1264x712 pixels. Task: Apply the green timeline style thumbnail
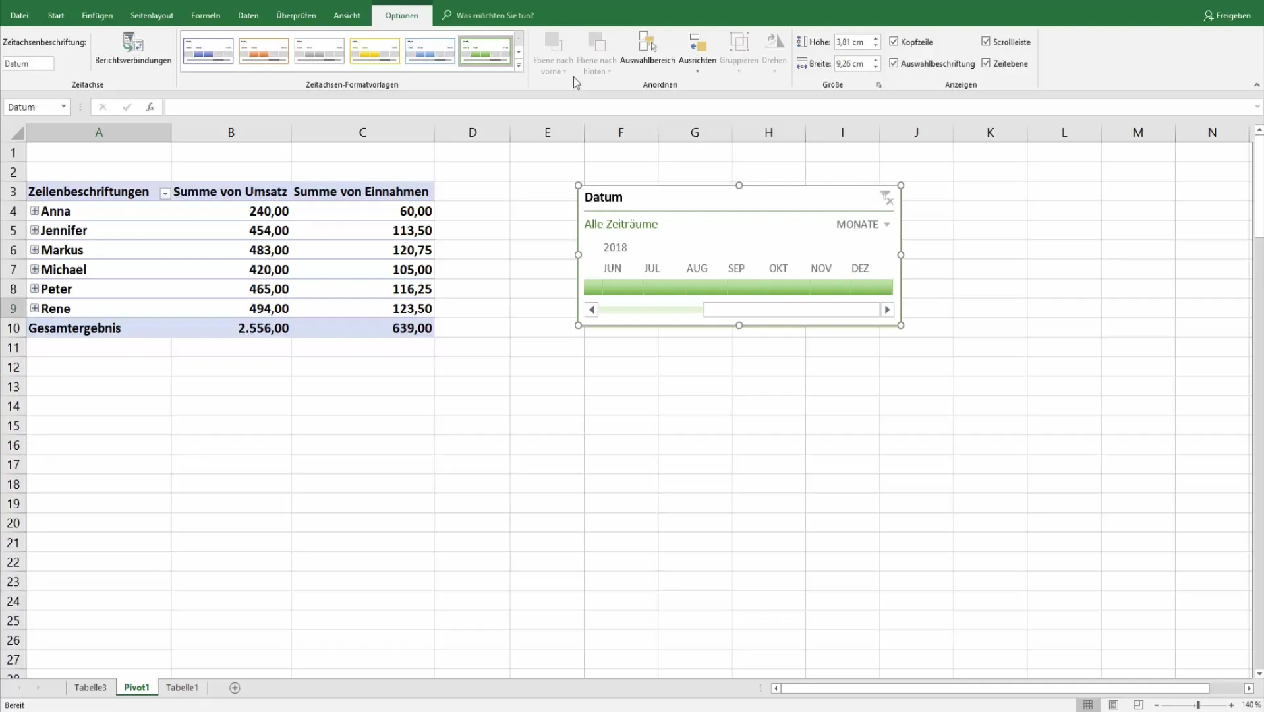pos(486,51)
